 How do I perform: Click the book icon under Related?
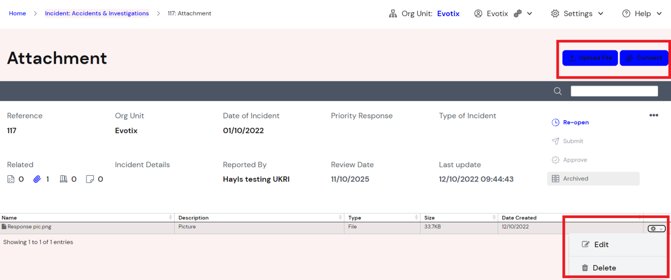click(64, 179)
